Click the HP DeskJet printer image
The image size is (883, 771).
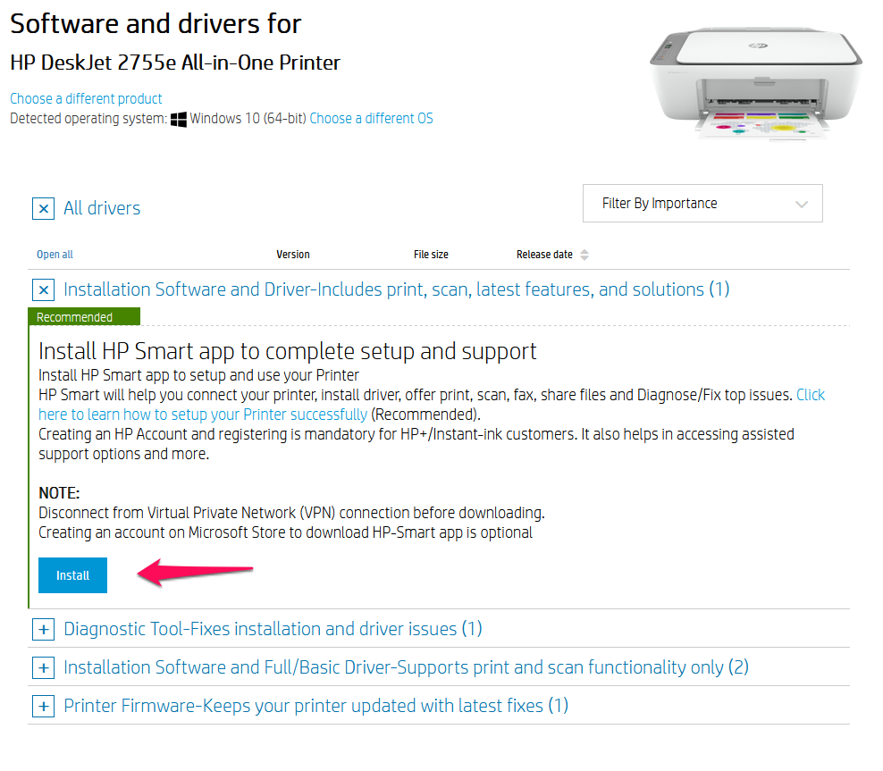tap(756, 83)
